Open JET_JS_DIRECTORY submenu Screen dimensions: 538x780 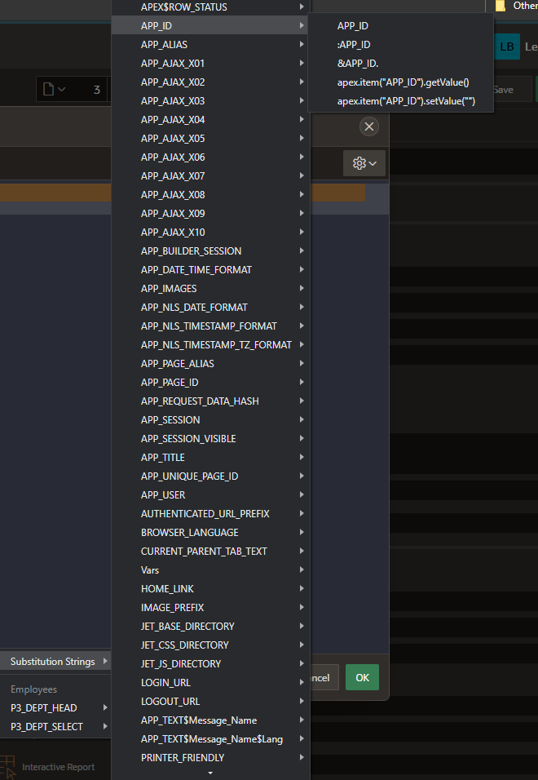pos(210,664)
